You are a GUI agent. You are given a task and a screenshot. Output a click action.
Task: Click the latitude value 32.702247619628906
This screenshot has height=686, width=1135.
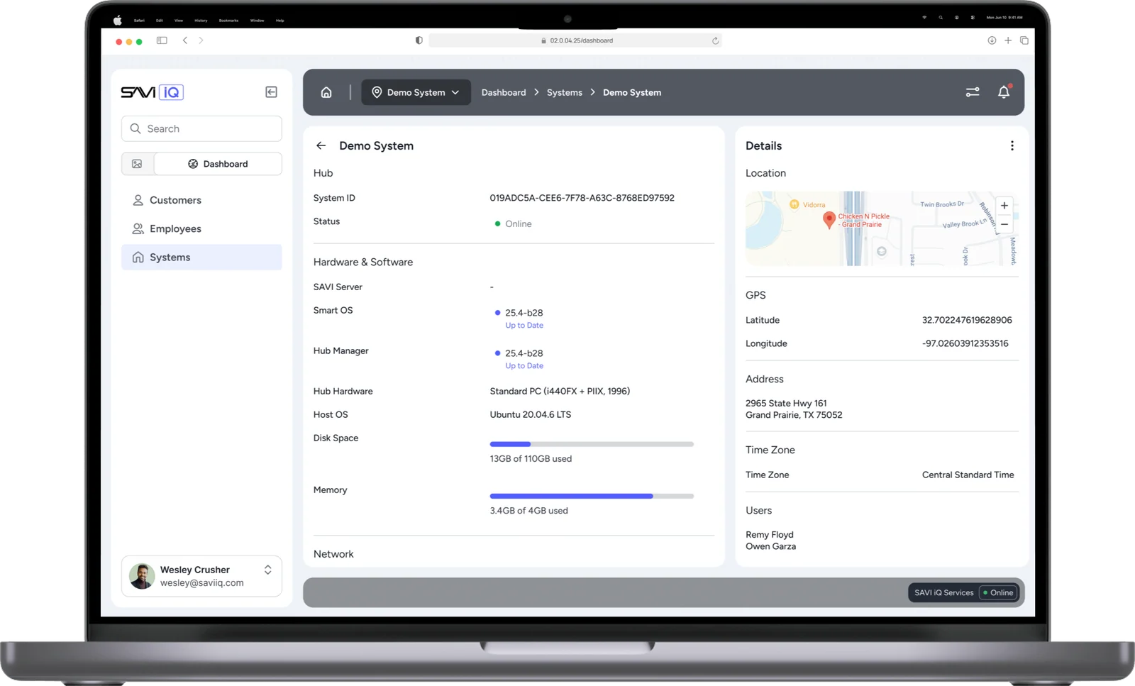967,320
